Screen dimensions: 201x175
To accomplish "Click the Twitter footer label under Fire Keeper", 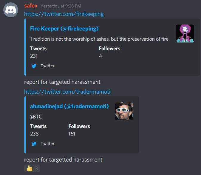I will (47, 66).
